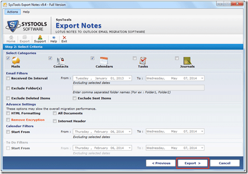The width and height of the screenshot is (248, 174).
Task: Enable the Journals category checkbox
Action: pos(177,58)
